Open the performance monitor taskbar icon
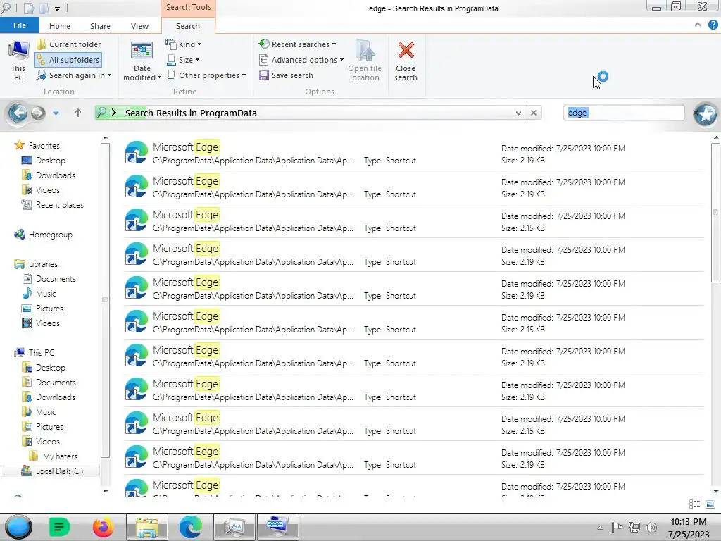This screenshot has height=541, width=721. [234, 527]
